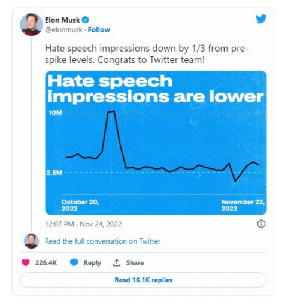The width and height of the screenshot is (288, 302).
Task: Like the tweet with heart icon
Action: 26,262
